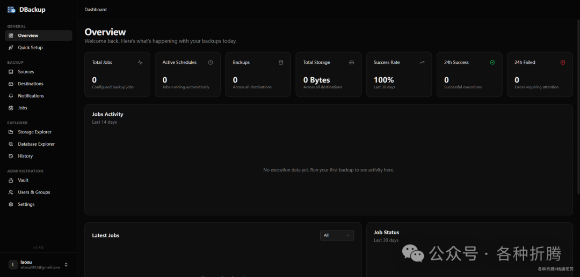View the backup History page
580x277 pixels.
pos(39,156)
